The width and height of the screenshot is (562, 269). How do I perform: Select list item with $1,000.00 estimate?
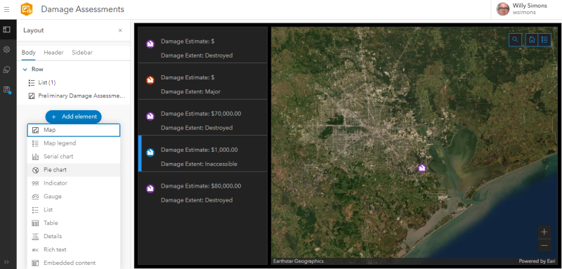(202, 153)
